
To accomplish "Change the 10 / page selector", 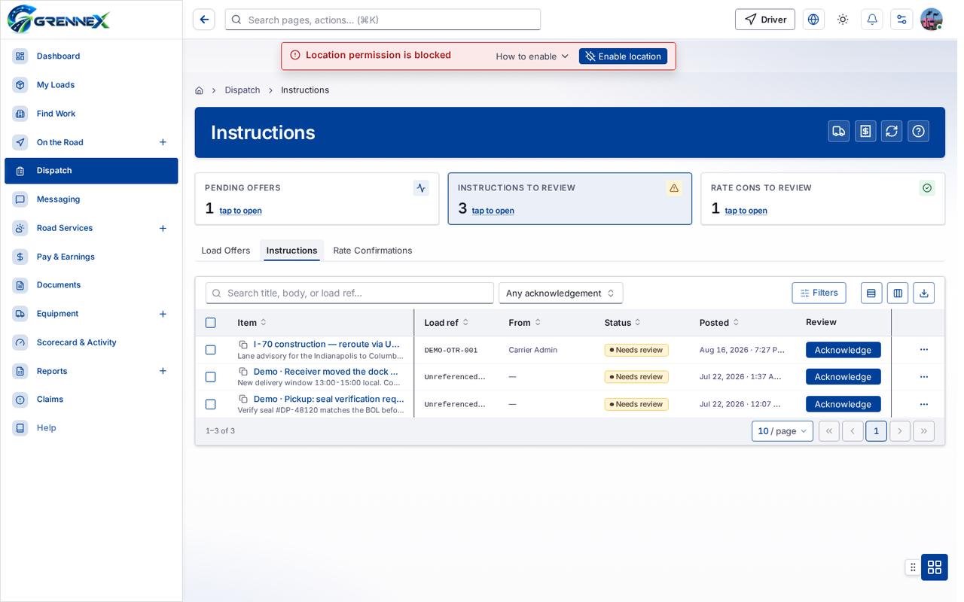I will [782, 431].
